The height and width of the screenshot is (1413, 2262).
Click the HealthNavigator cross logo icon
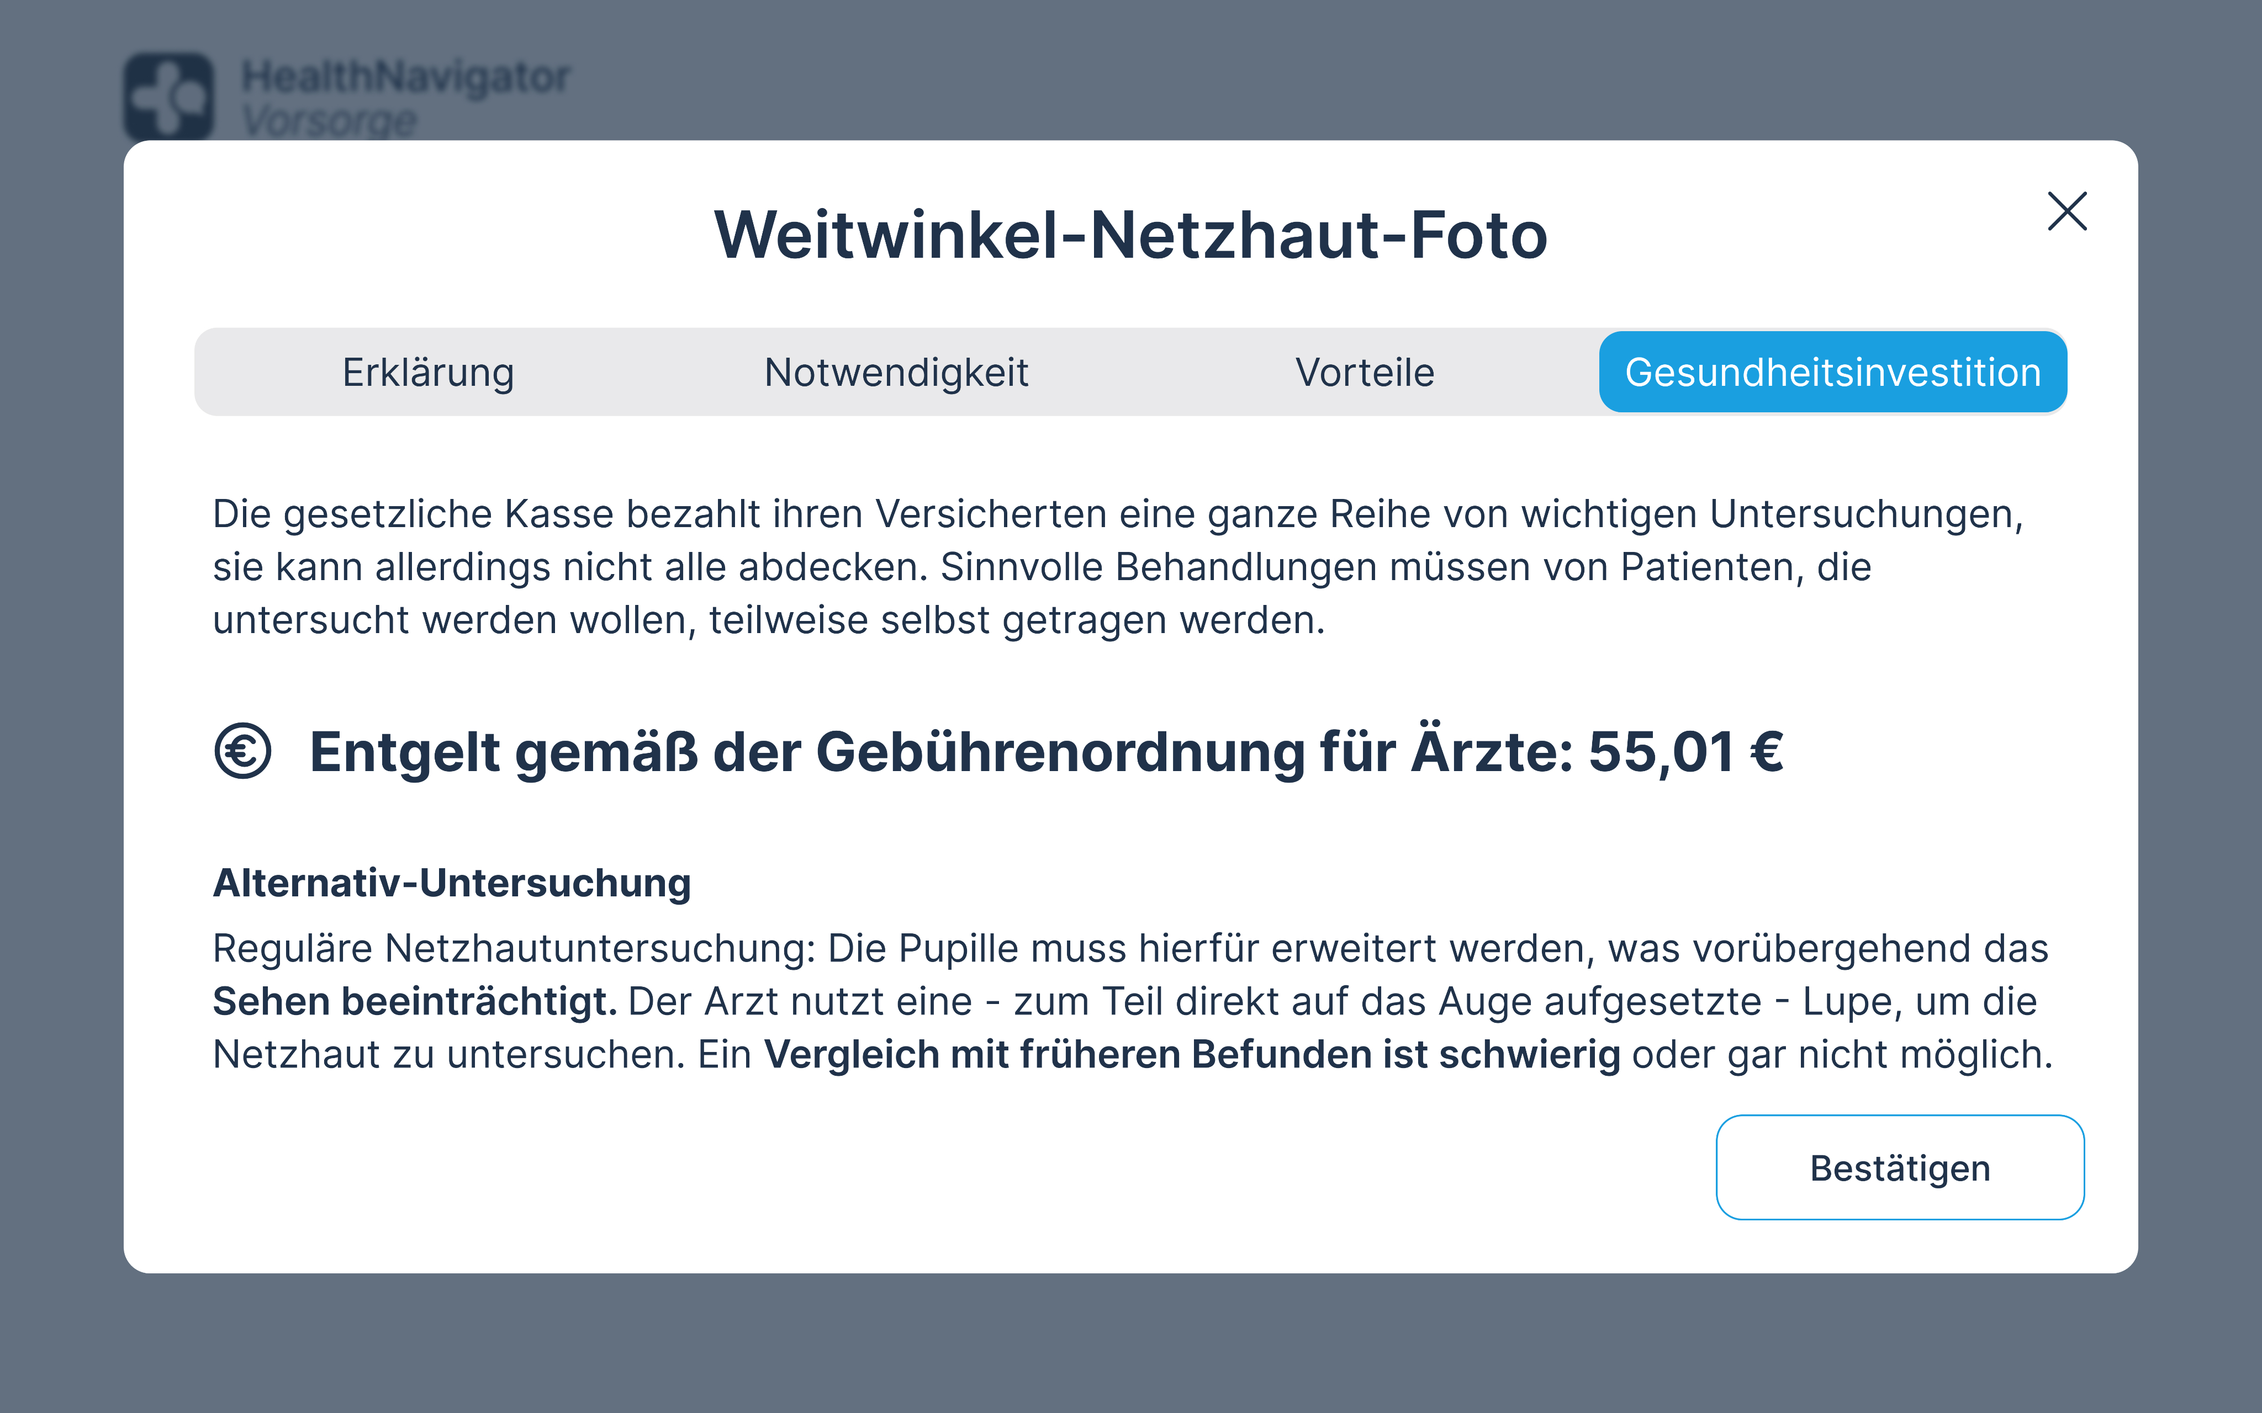pyautogui.click(x=169, y=95)
